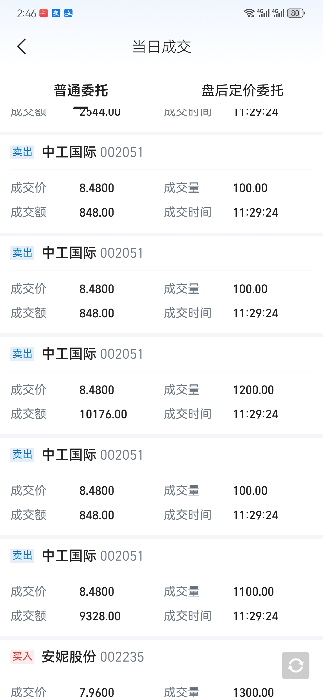
Task: Open the 安妮股份 002235 trade record
Action: tap(92, 657)
